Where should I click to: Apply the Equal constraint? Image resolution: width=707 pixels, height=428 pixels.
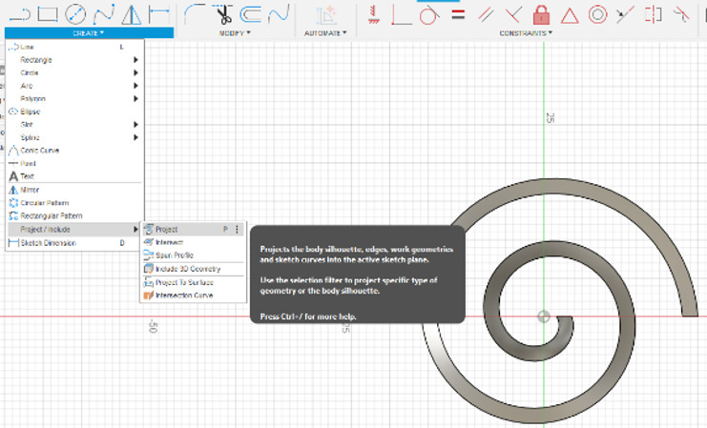tap(458, 15)
